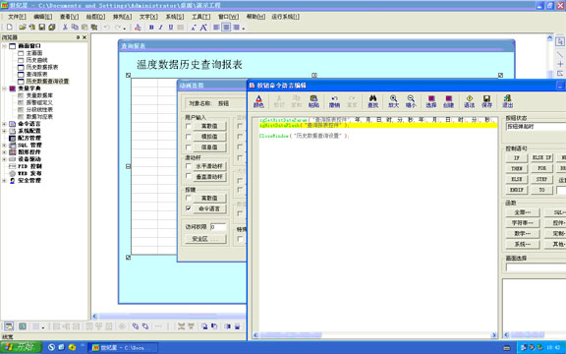
Task: Uncheck the 命令语言 checkbox under 按键
Action: 188,208
